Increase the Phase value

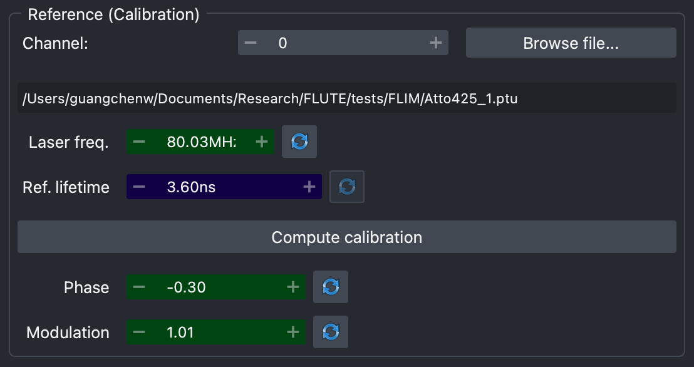point(292,287)
